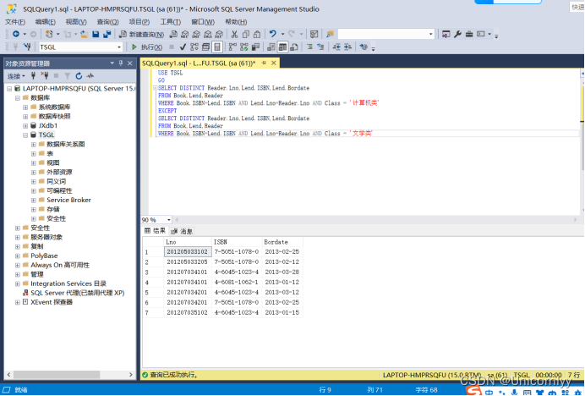The image size is (585, 396).
Task: Click the display estimated execution plan icon
Action: [x=194, y=47]
